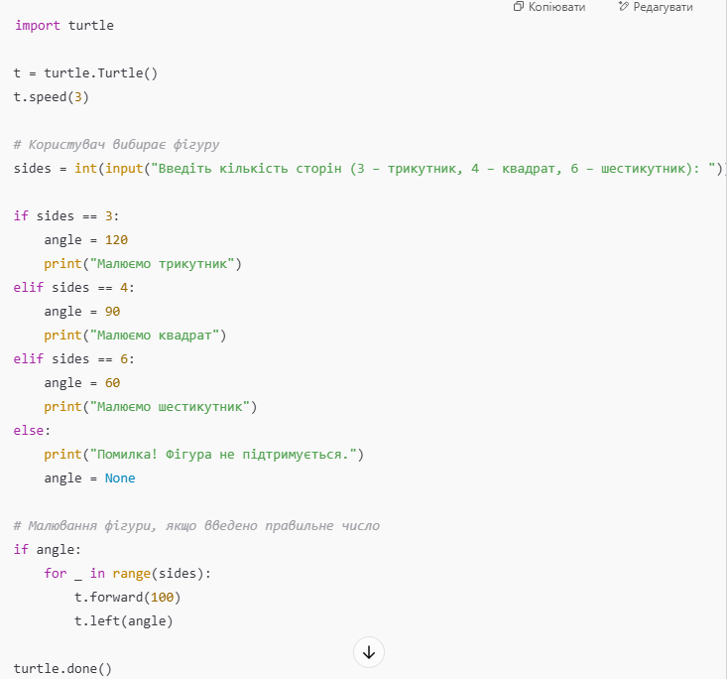Viewport: 727px width, 679px height.
Task: Click the 'turtle.done()' line
Action: click(x=62, y=669)
